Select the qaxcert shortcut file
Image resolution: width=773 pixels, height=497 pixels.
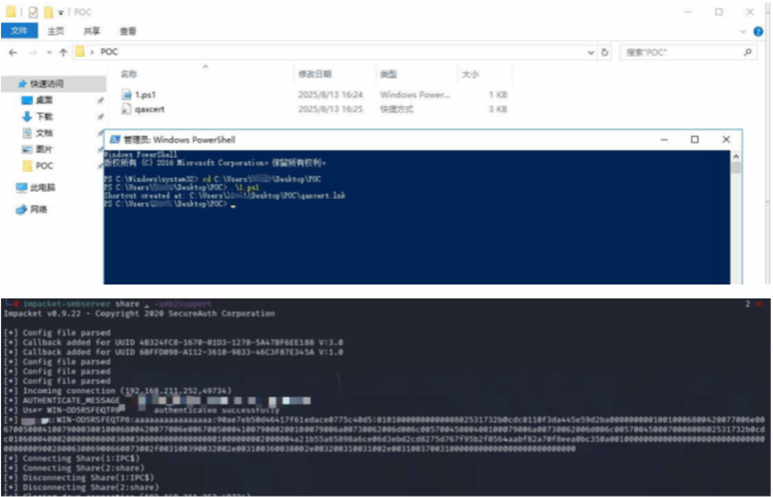(149, 109)
